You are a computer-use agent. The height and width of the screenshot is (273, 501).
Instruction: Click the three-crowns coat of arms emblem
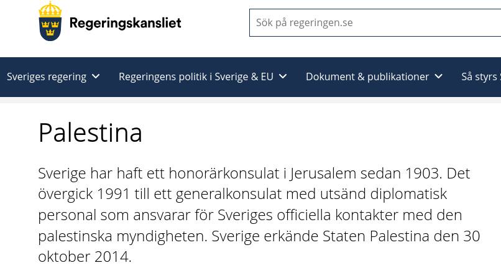(x=50, y=22)
